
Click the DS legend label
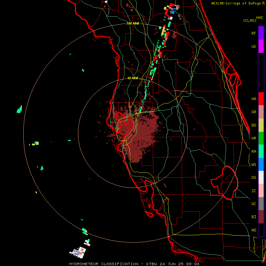coord(254,178)
